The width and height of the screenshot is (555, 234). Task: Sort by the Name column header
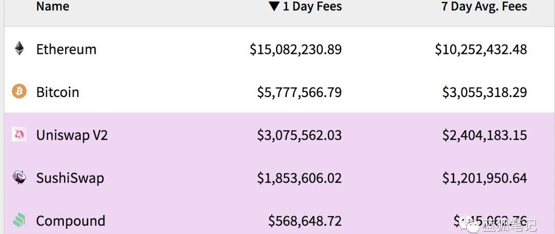point(53,6)
